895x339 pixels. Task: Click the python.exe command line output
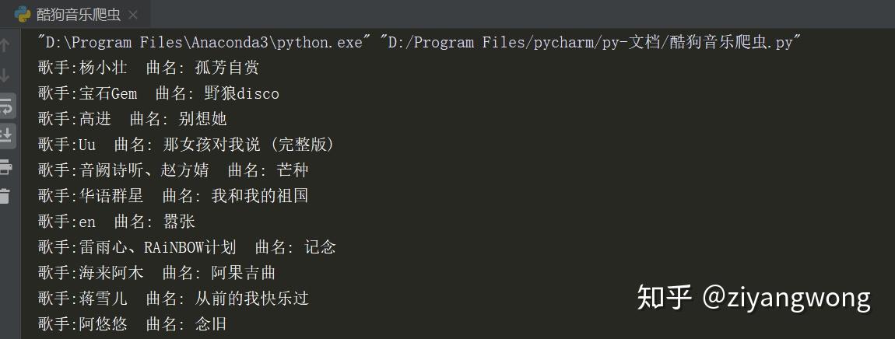(x=419, y=42)
